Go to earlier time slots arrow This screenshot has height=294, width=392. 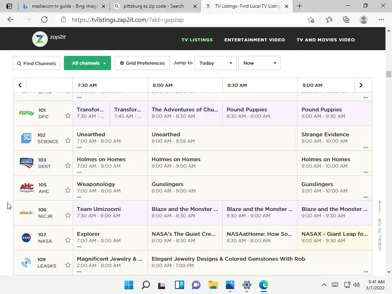tap(20, 85)
